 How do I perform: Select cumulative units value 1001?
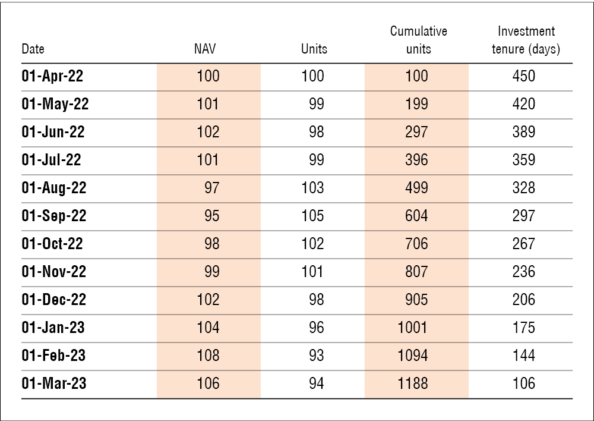[x=413, y=328]
